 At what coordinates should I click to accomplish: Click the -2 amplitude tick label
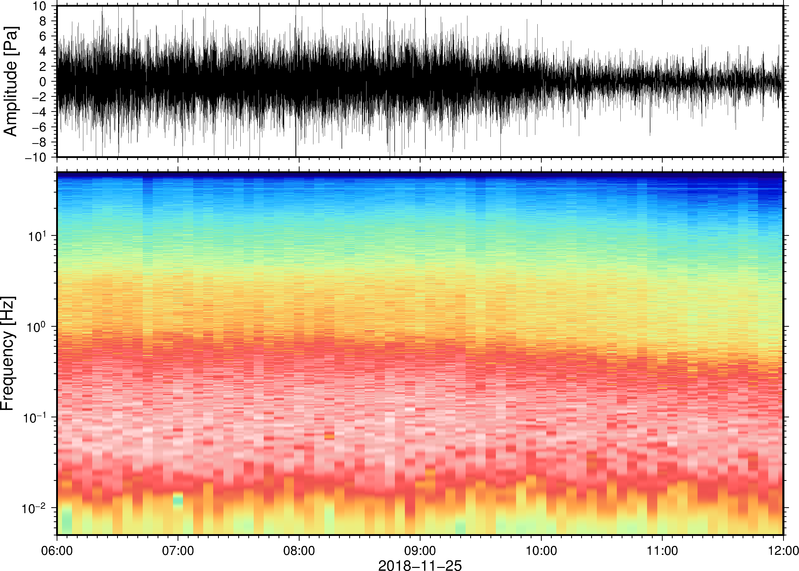tap(39, 97)
